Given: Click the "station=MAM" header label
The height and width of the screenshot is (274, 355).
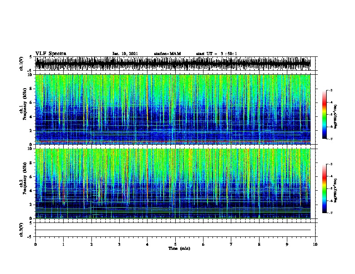Looking at the screenshot, I should [x=167, y=54].
